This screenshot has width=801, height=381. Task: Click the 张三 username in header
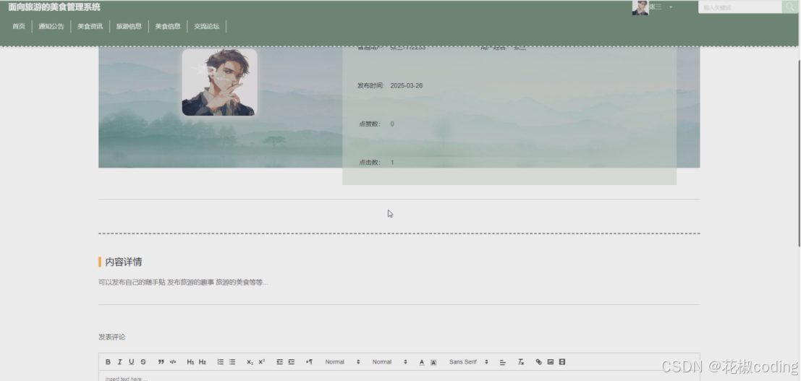656,7
